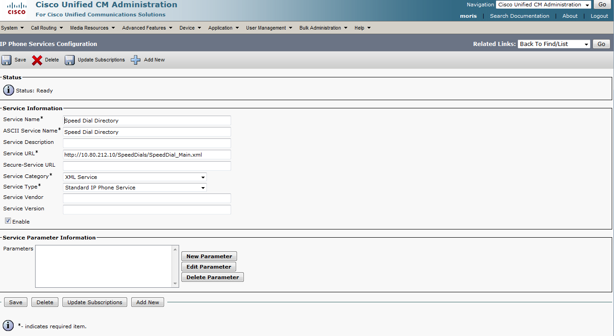The height and width of the screenshot is (336, 614).
Task: Click Add New text in toolbar
Action: click(155, 60)
